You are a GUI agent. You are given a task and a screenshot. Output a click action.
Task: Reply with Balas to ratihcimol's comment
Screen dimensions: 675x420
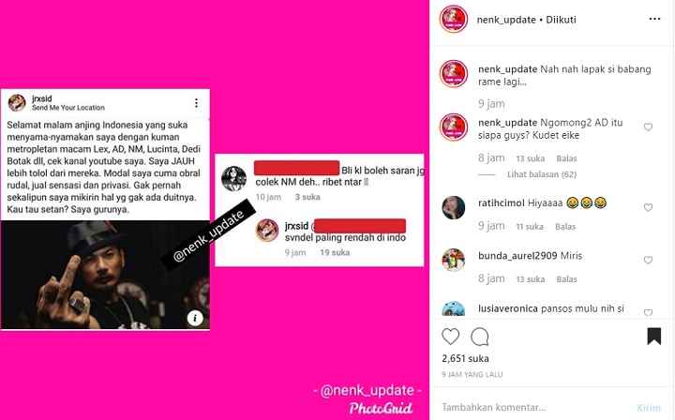(x=565, y=227)
